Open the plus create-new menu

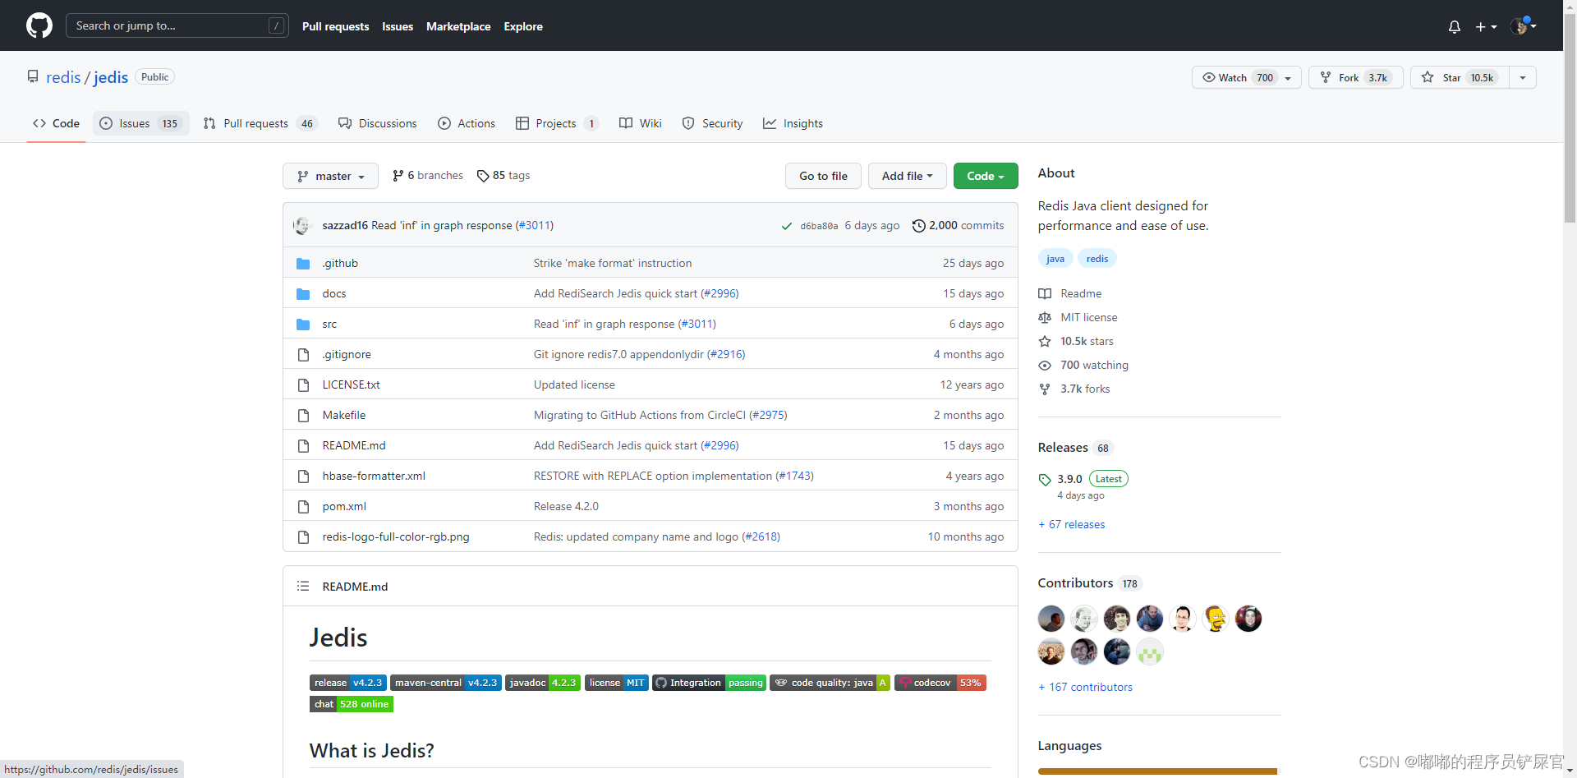pyautogui.click(x=1486, y=26)
